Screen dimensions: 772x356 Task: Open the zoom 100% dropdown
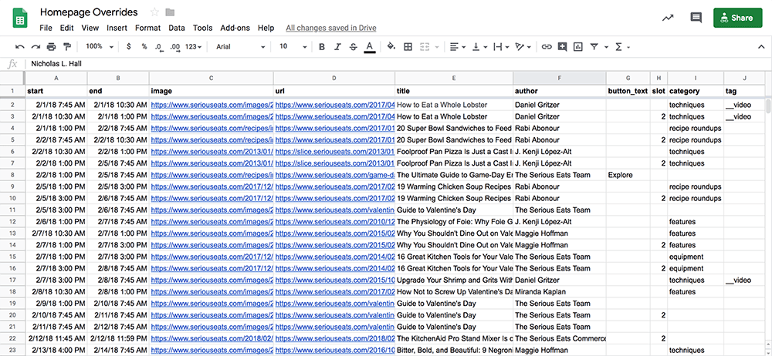coord(99,47)
